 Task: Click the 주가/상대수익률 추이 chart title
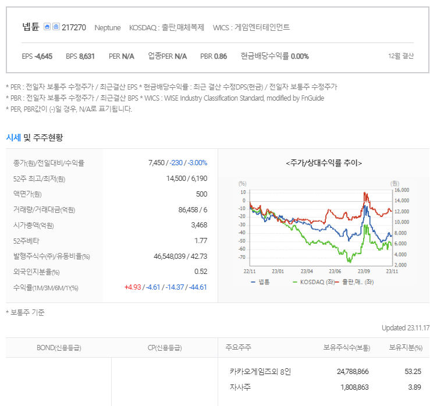(x=324, y=163)
